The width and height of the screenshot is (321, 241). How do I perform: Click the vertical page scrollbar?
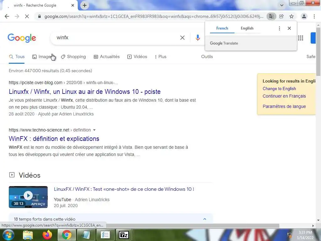(x=318, y=52)
